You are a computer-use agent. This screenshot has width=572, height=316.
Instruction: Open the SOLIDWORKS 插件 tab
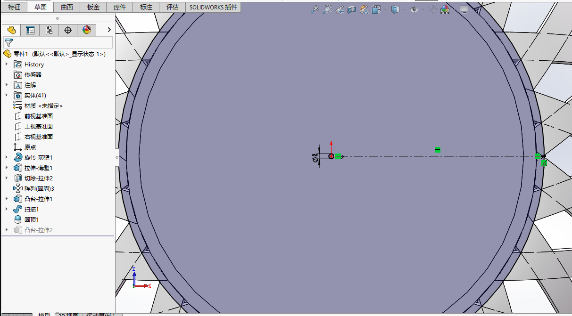pos(214,7)
